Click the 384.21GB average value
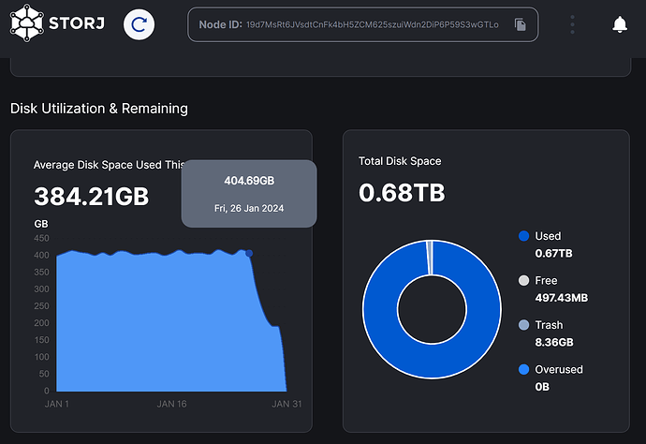The width and height of the screenshot is (646, 444). (91, 197)
